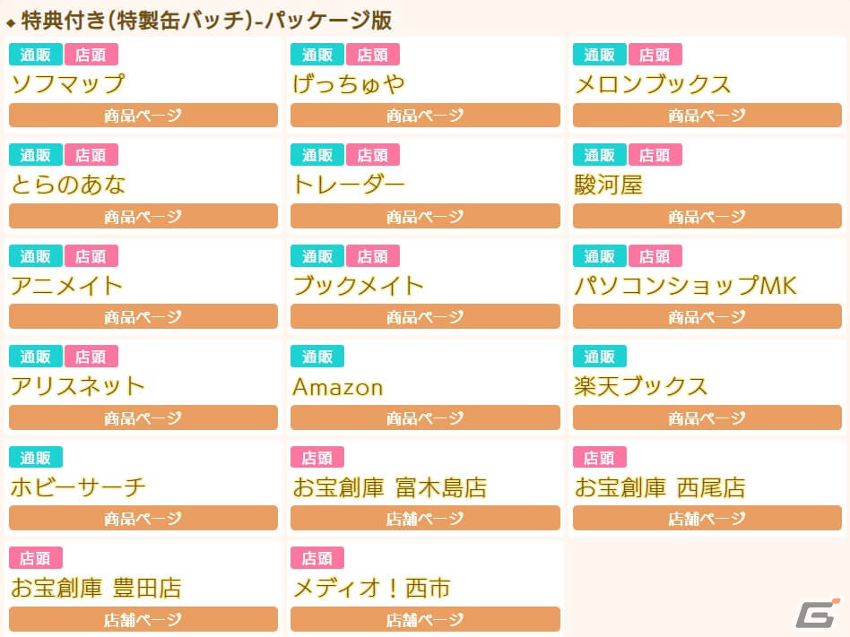Click 商品ページ under とらのあな
This screenshot has width=850, height=637.
point(143,216)
